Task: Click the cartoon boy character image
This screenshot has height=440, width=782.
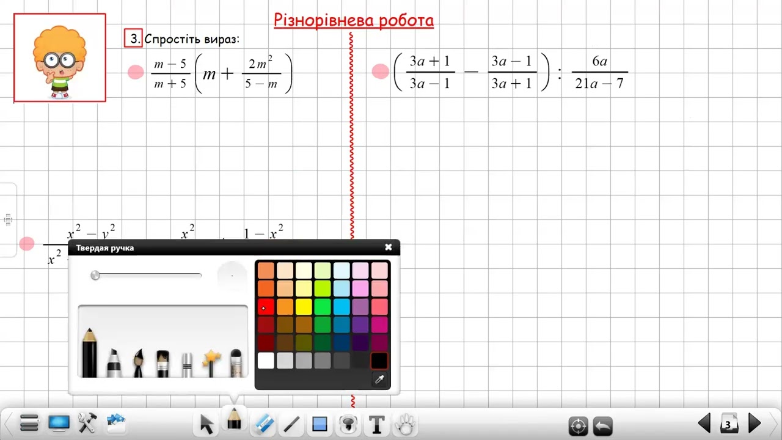Action: (60, 58)
